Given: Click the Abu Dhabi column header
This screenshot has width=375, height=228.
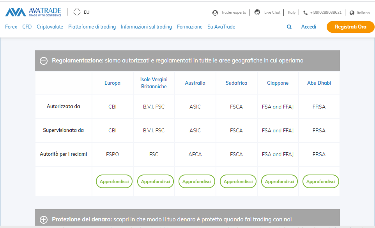Looking at the screenshot, I should (319, 83).
